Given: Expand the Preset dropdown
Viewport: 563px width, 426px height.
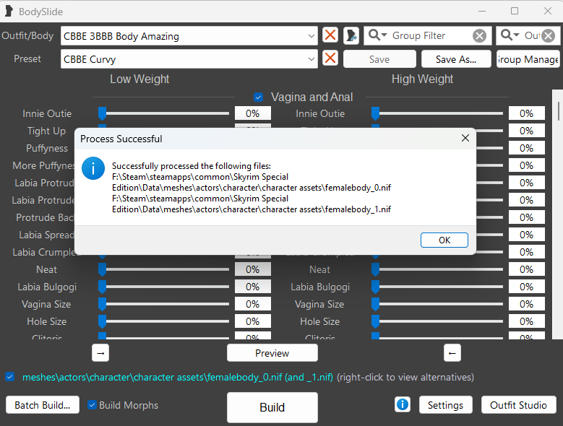Looking at the screenshot, I should coord(311,58).
